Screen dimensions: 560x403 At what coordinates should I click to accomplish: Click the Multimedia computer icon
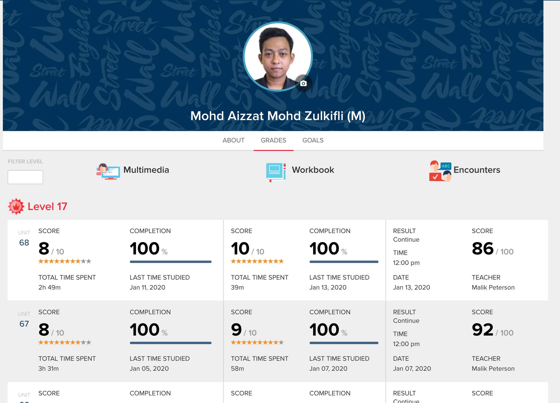click(108, 171)
